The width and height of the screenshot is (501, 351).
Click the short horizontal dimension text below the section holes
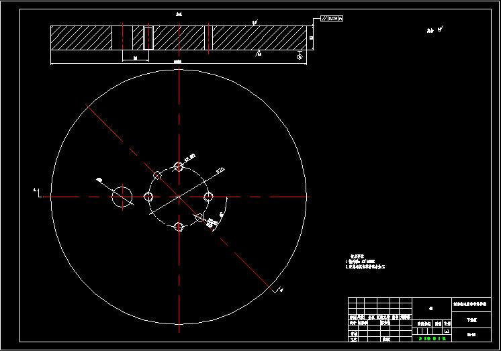135,58
